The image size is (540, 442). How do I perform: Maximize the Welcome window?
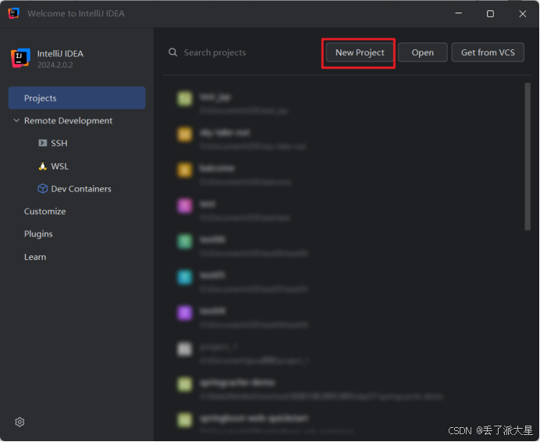pos(490,13)
